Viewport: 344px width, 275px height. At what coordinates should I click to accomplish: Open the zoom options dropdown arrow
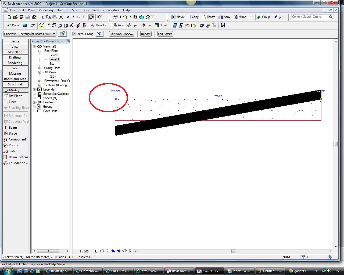tap(130, 17)
